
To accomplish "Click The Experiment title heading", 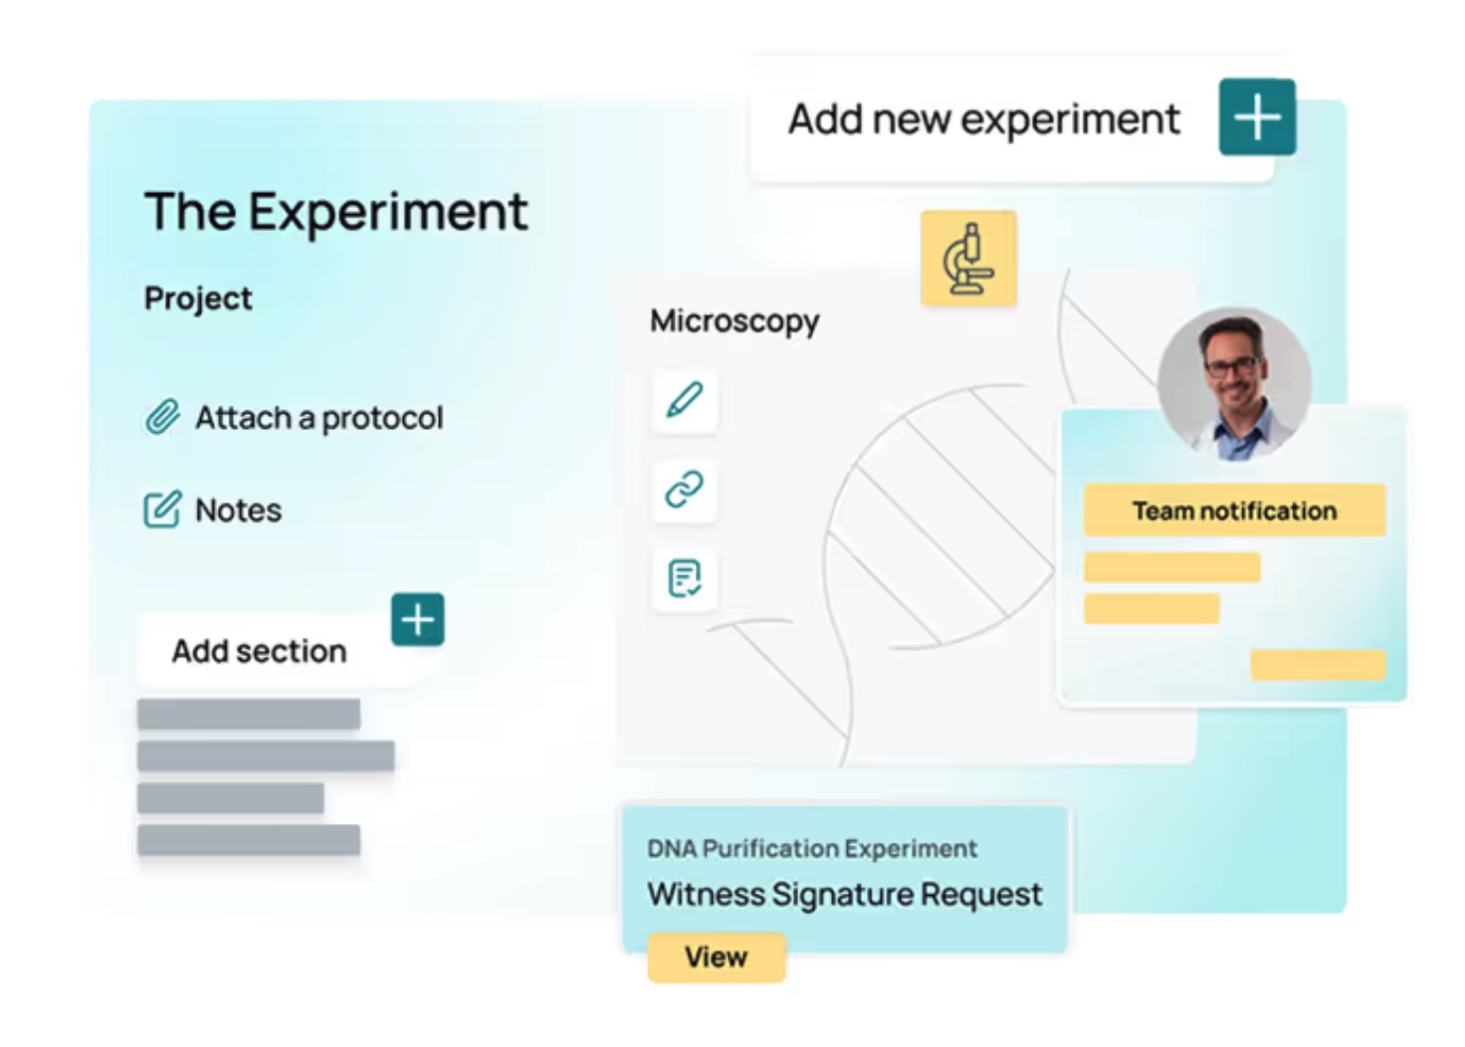I will 335,212.
